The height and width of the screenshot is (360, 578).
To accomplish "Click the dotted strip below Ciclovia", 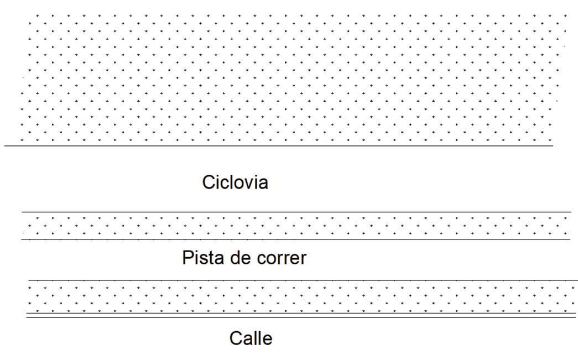I will pyautogui.click(x=296, y=226).
